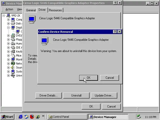Click the DVD/CD-ROM disc icon
160x120 pixels.
13,35
